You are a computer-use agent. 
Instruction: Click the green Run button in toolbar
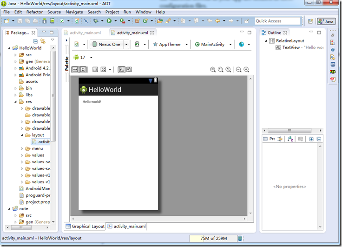click(109, 21)
